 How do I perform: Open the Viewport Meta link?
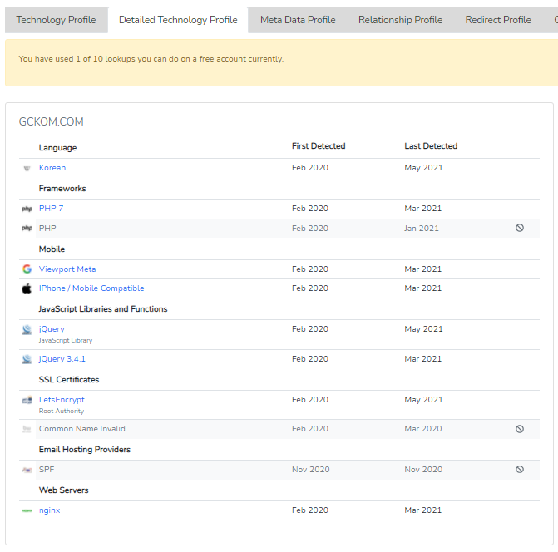point(67,269)
